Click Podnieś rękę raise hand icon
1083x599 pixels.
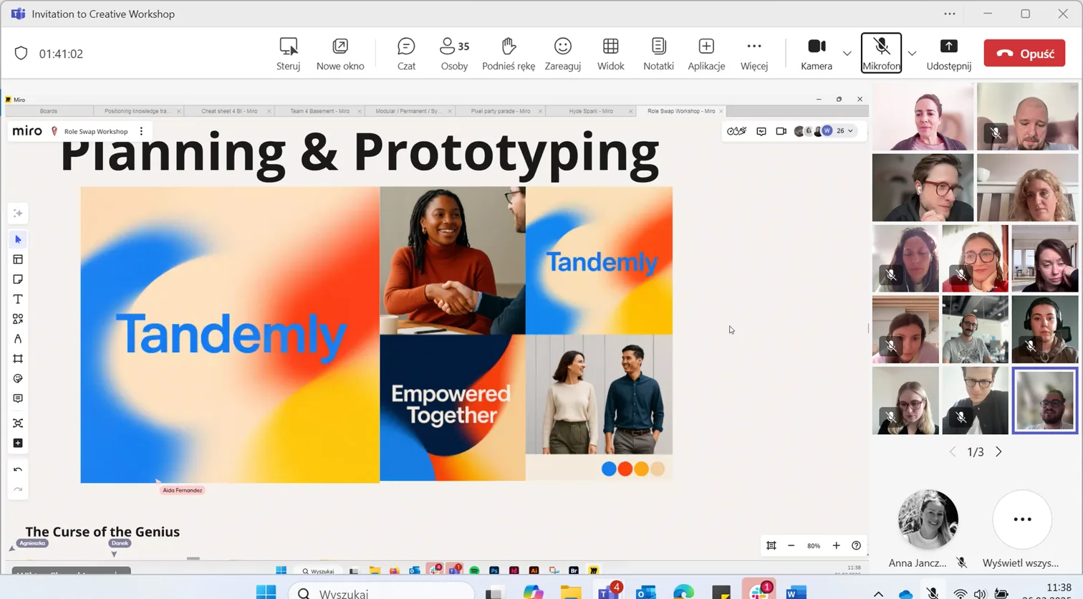point(509,54)
